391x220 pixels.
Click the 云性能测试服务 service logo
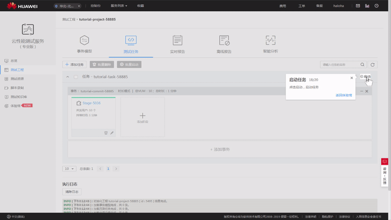[x=28, y=29]
